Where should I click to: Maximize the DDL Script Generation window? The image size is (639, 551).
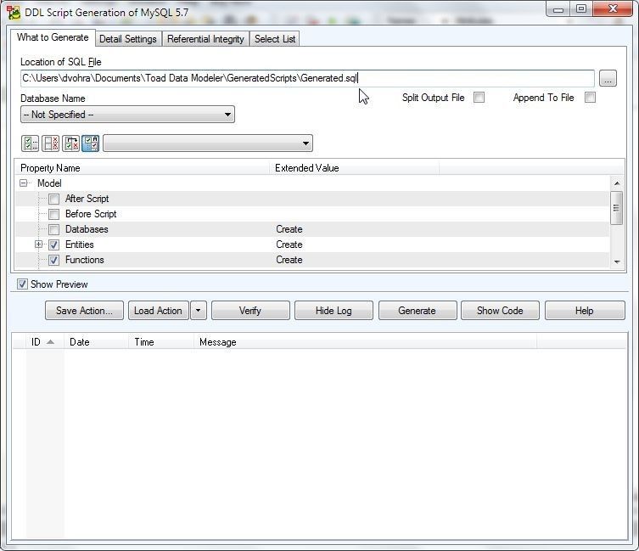[580, 9]
